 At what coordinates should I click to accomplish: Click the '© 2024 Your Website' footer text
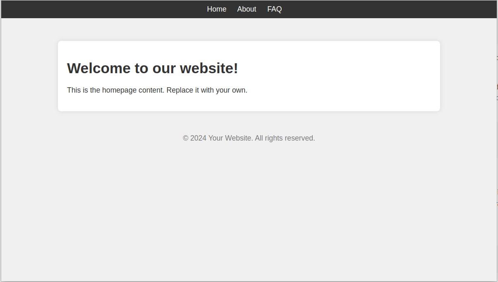249,138
